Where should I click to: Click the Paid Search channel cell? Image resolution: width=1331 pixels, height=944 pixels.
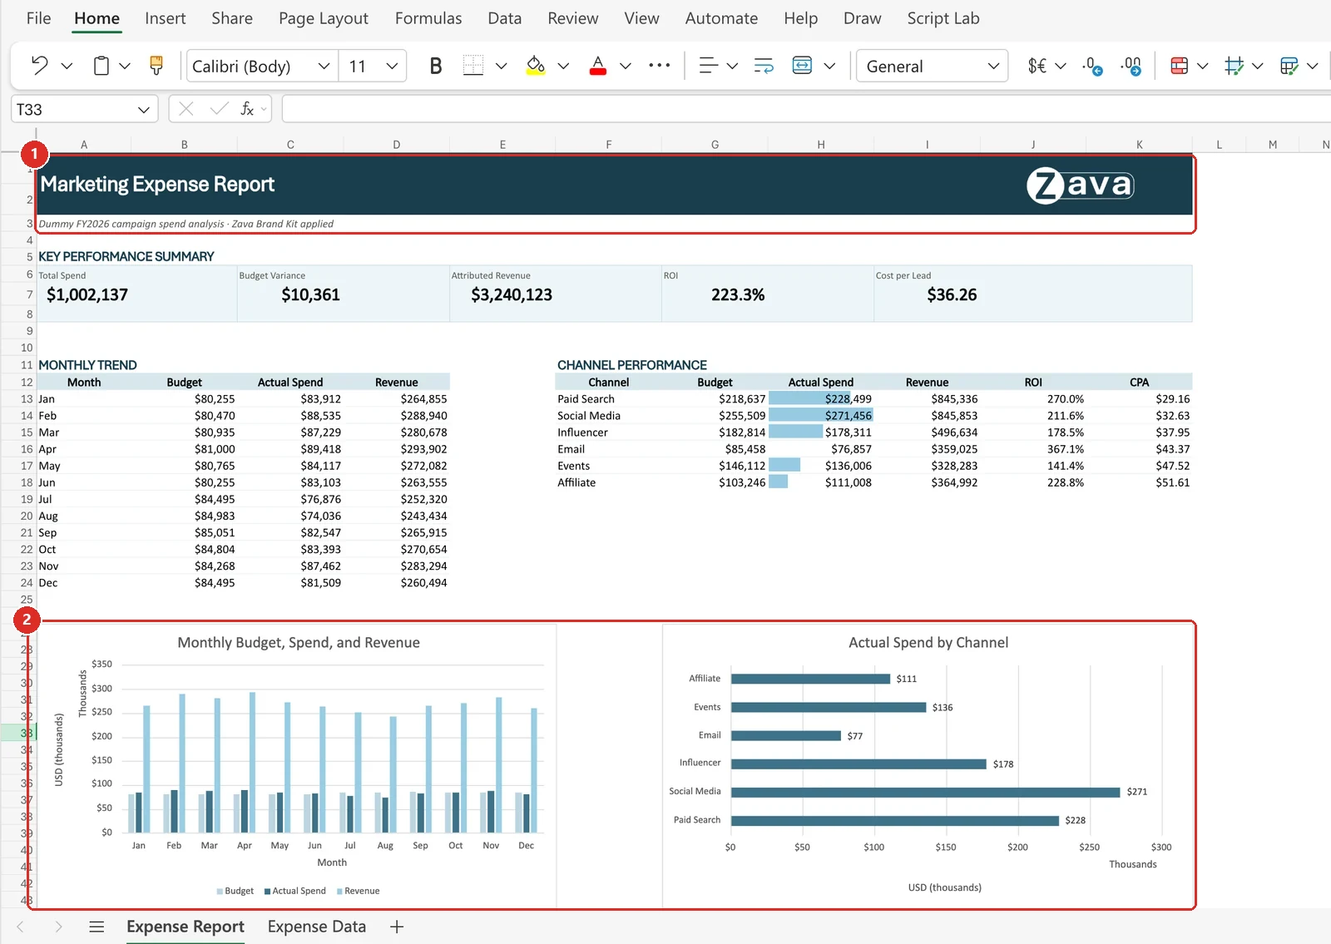click(586, 399)
